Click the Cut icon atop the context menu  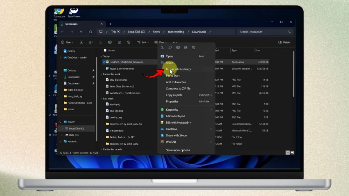[162, 48]
